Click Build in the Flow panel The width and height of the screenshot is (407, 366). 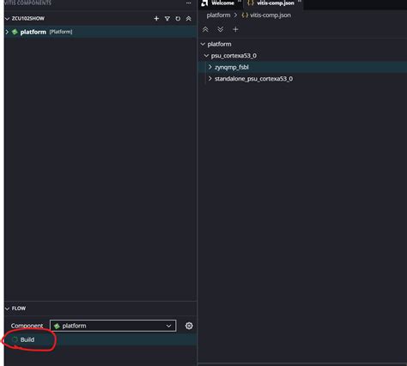[x=27, y=339]
